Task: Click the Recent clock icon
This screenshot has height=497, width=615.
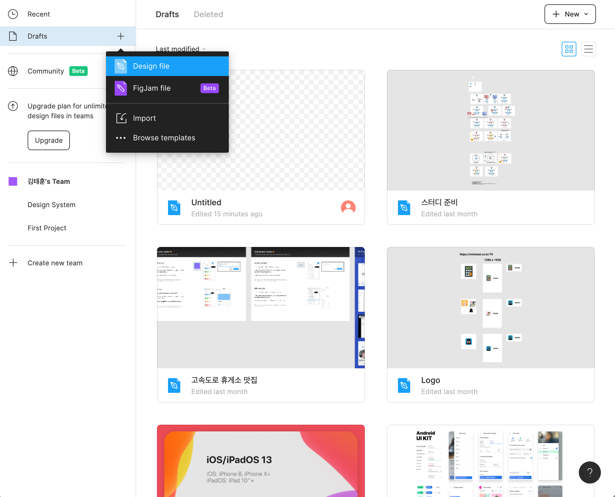Action: [x=13, y=14]
